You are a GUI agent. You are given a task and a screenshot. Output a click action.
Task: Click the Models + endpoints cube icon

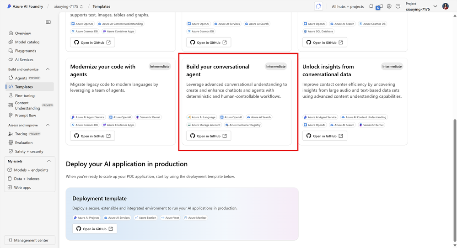click(x=10, y=170)
